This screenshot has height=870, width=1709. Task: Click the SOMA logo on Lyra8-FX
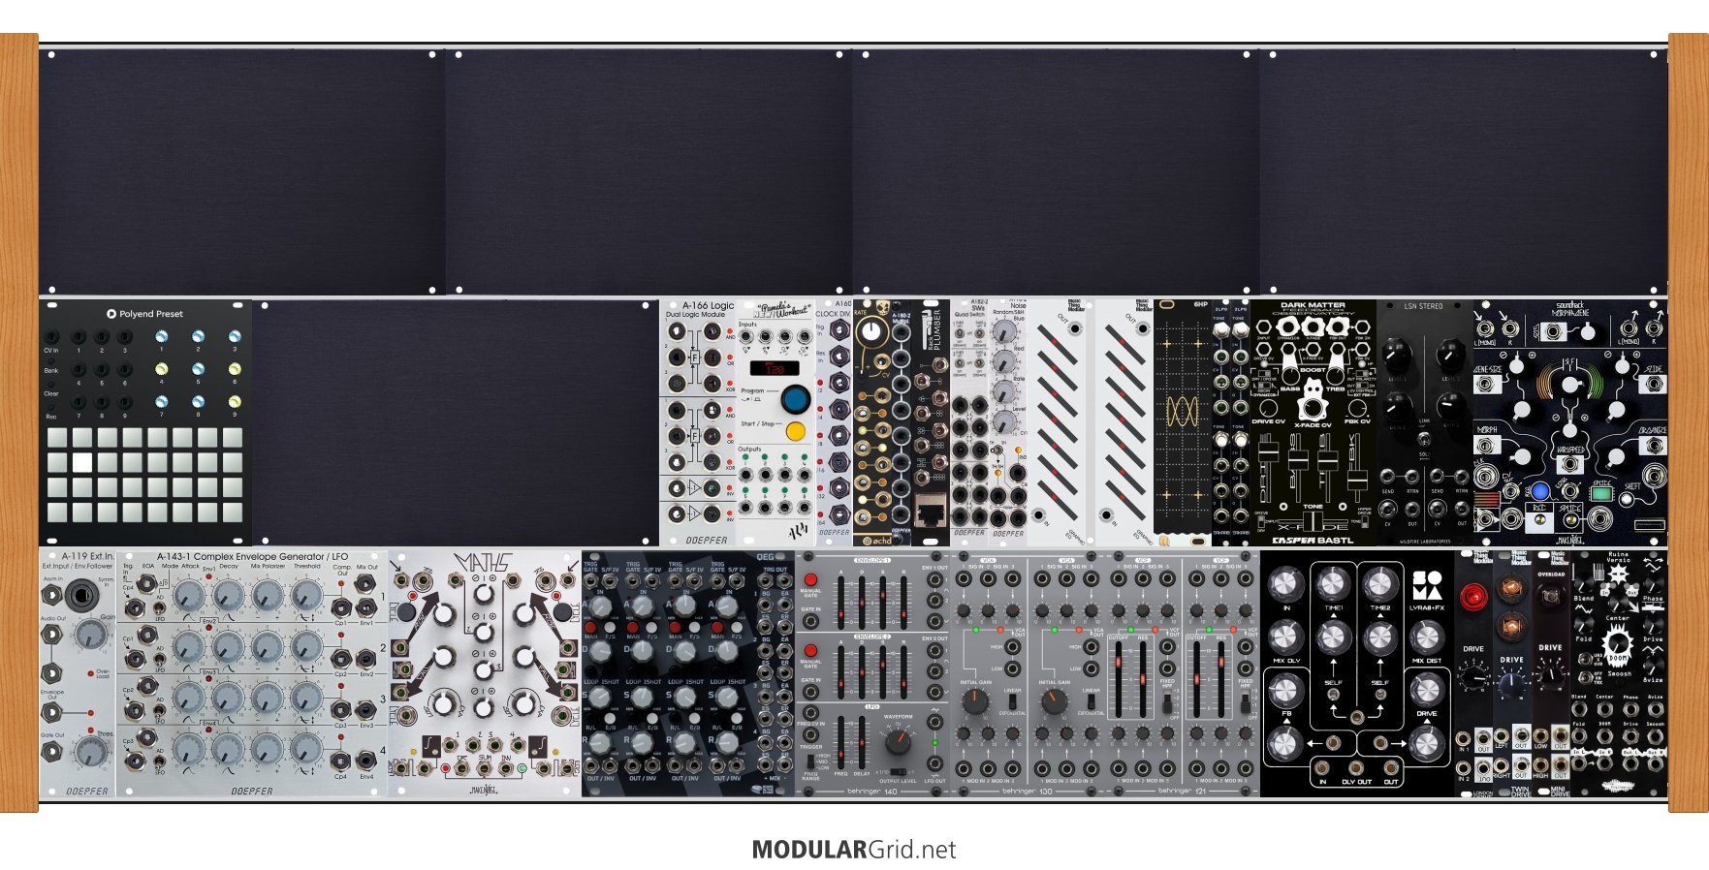pyautogui.click(x=1426, y=585)
